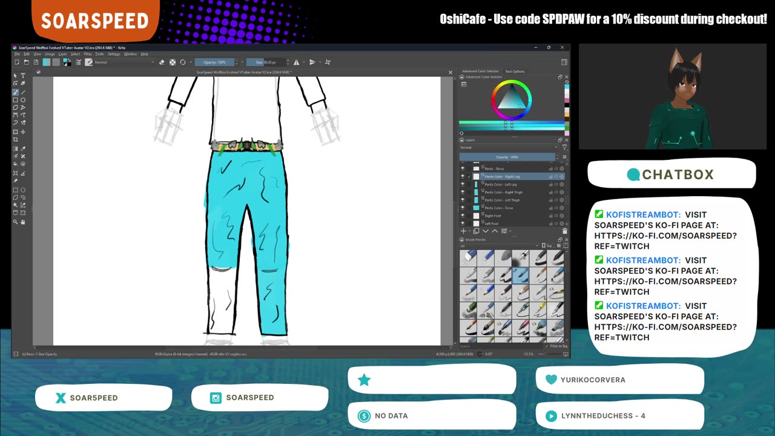The width and height of the screenshot is (775, 436).
Task: Switch to the Advanced Color Selector tab
Action: (481, 71)
